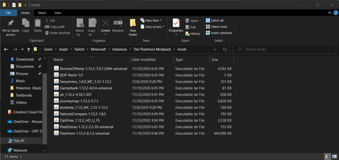Viewport: 339px width, 160px height.
Task: Open Videos in the navigation pane
Action: pyautogui.click(x=21, y=103)
